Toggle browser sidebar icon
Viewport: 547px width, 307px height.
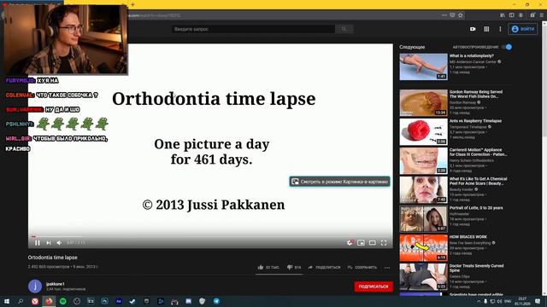[x=511, y=15]
